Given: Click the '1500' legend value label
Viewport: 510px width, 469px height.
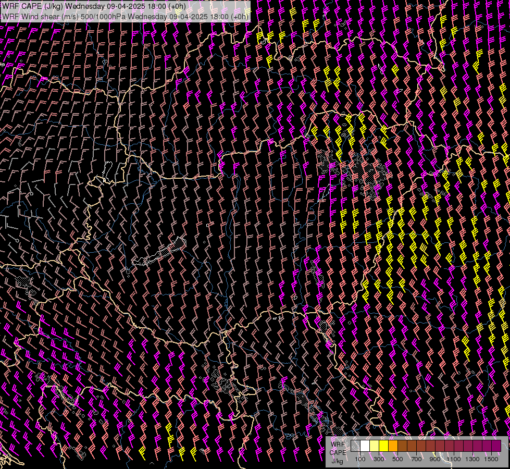Looking at the screenshot, I should (x=491, y=459).
